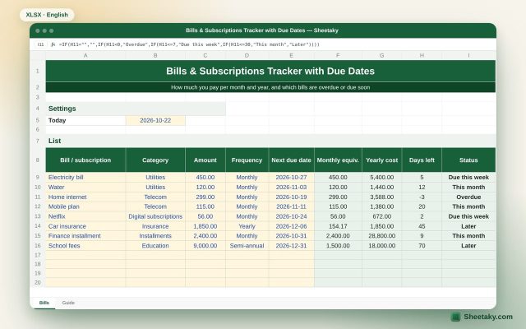Image resolution: width=526 pixels, height=329 pixels.
Task: Select the Yearly frequency cell
Action: pos(247,226)
